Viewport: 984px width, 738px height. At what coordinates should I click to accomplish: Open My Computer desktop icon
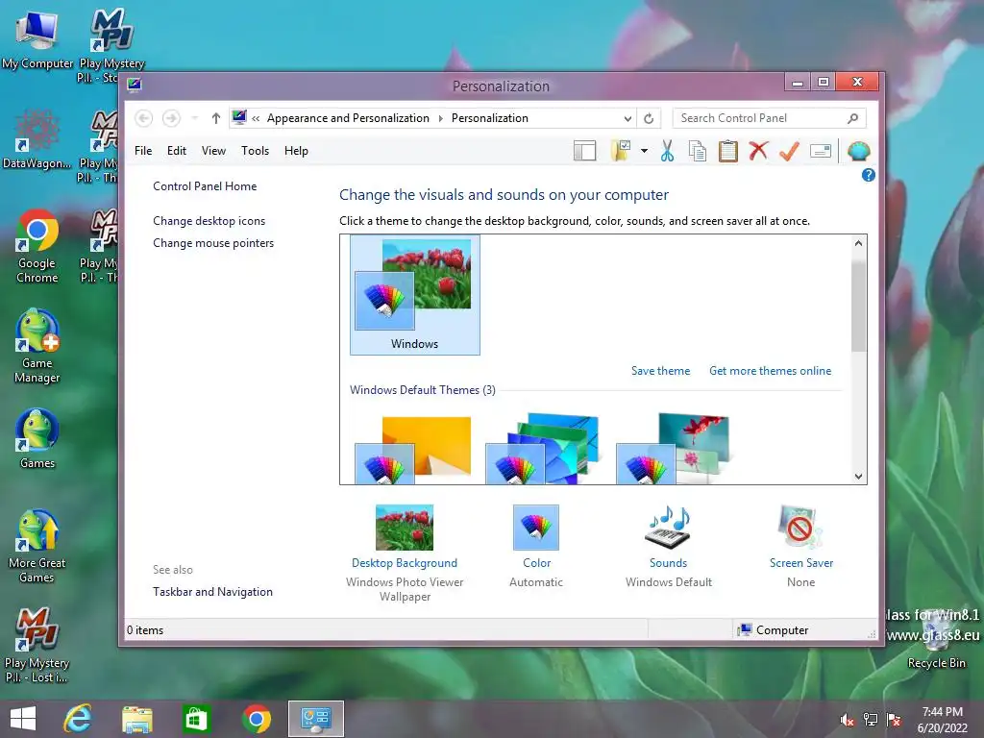click(37, 40)
